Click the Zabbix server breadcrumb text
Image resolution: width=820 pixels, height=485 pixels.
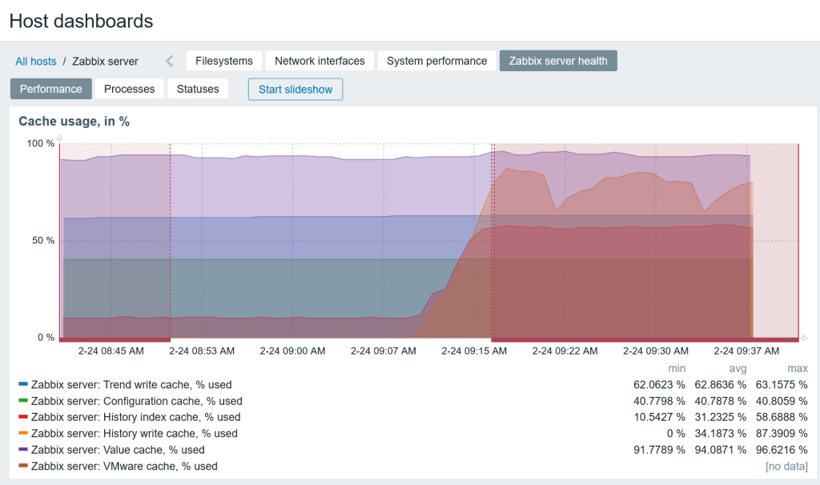click(105, 61)
